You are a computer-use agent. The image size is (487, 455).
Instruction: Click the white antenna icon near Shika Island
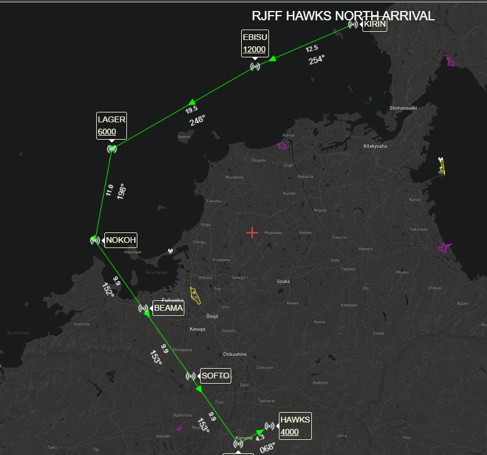[x=170, y=251]
